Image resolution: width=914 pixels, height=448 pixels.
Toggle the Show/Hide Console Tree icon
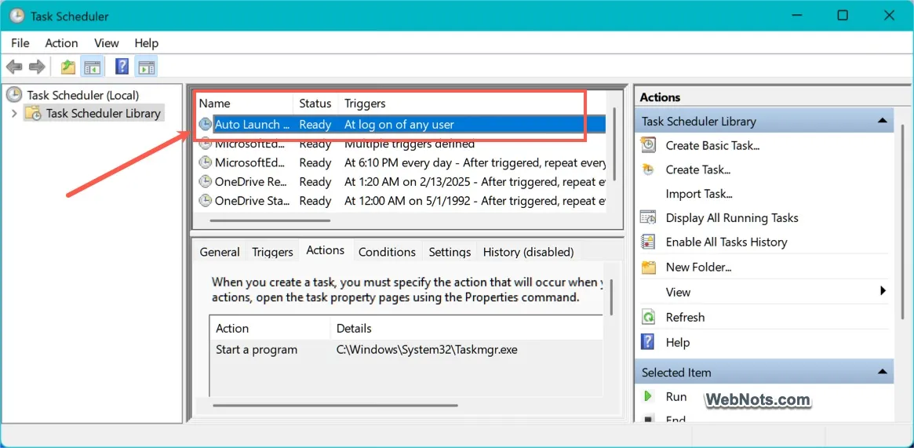point(92,67)
